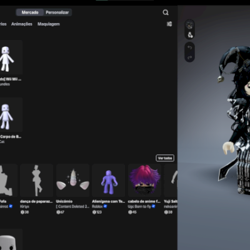This screenshot has height=250, width=250.
Task: Select the purple Alienígena body item
Action: 109,181
